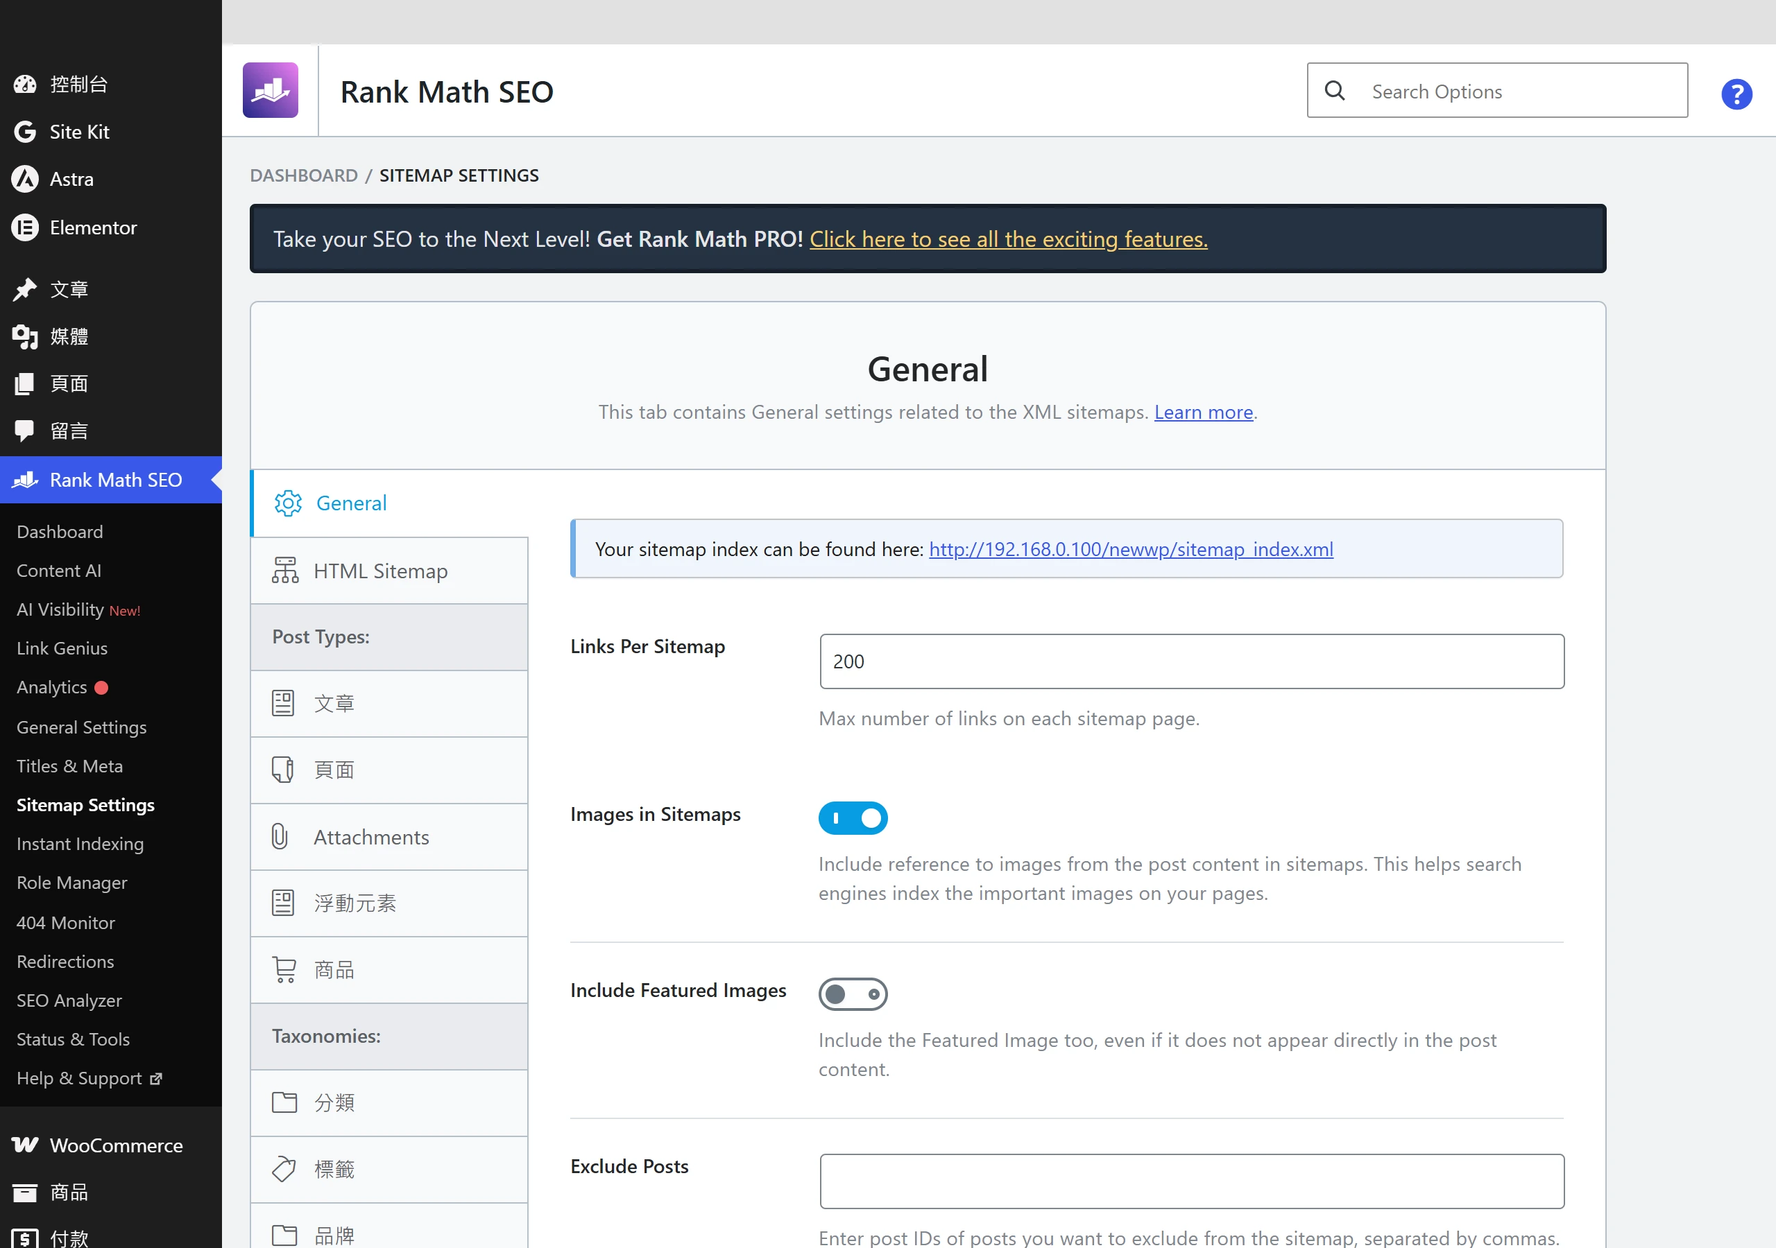This screenshot has height=1248, width=1776.
Task: Click the Links Per Sitemap field
Action: click(1191, 661)
